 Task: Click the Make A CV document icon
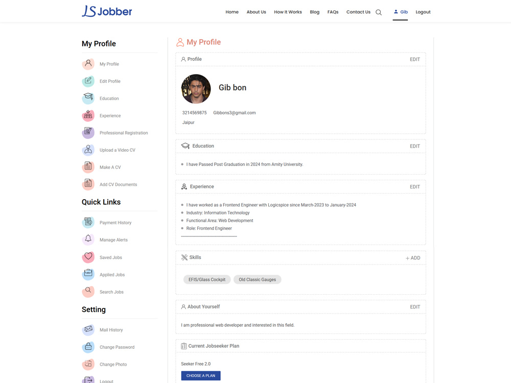pos(88,167)
